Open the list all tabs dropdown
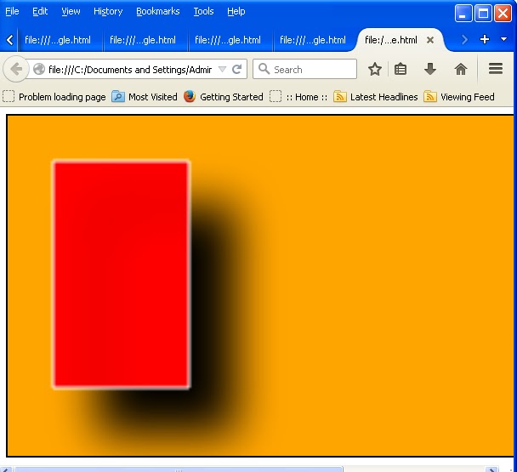517x472 pixels. pos(503,40)
